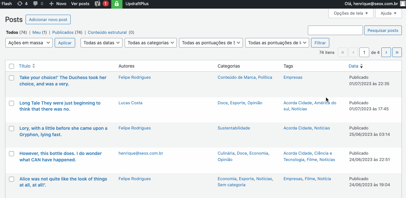The width and height of the screenshot is (406, 198).
Task: Click the current page number field
Action: tap(364, 52)
